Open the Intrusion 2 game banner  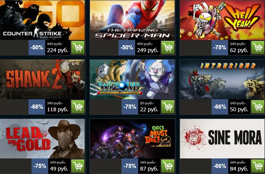pyautogui.click(x=222, y=79)
